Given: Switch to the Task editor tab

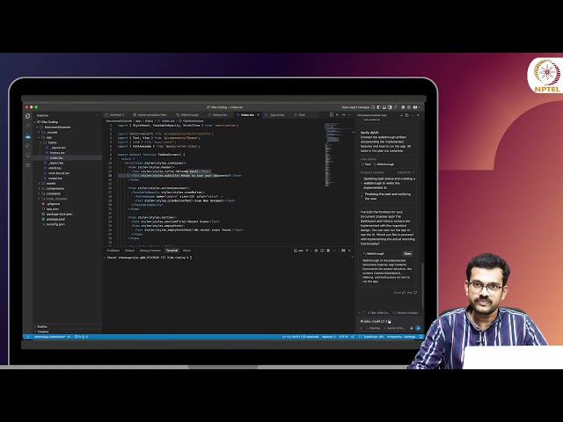Looking at the screenshot, I should pyautogui.click(x=300, y=115).
